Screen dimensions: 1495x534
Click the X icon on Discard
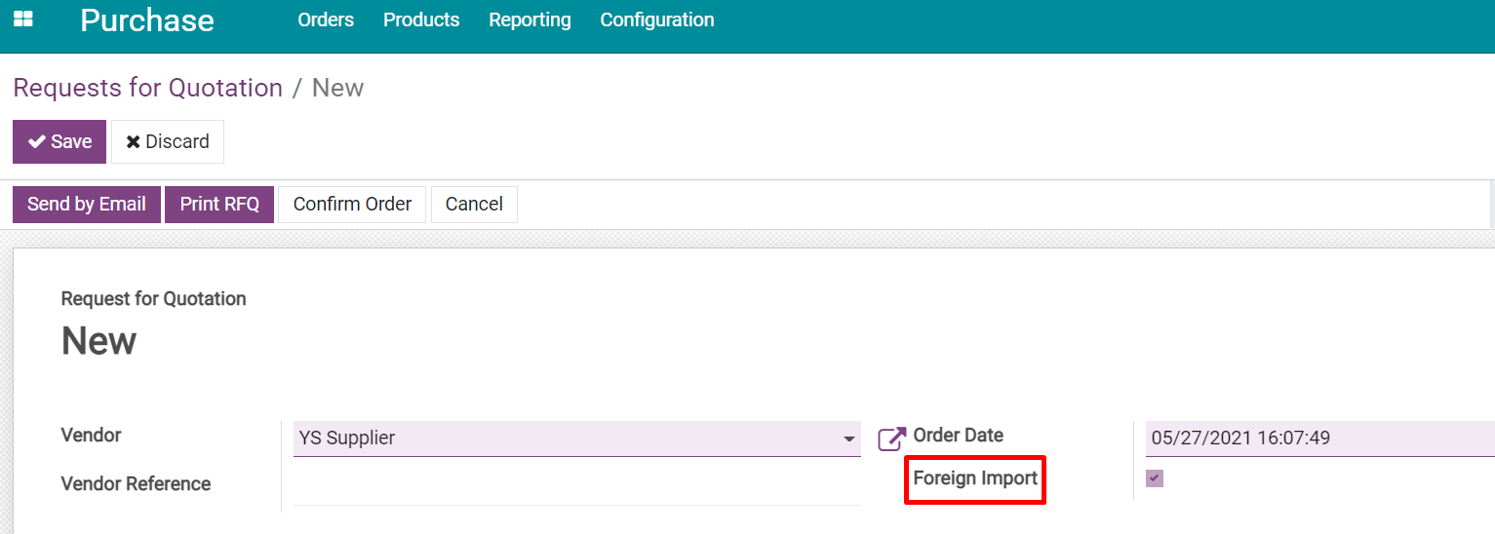click(134, 142)
